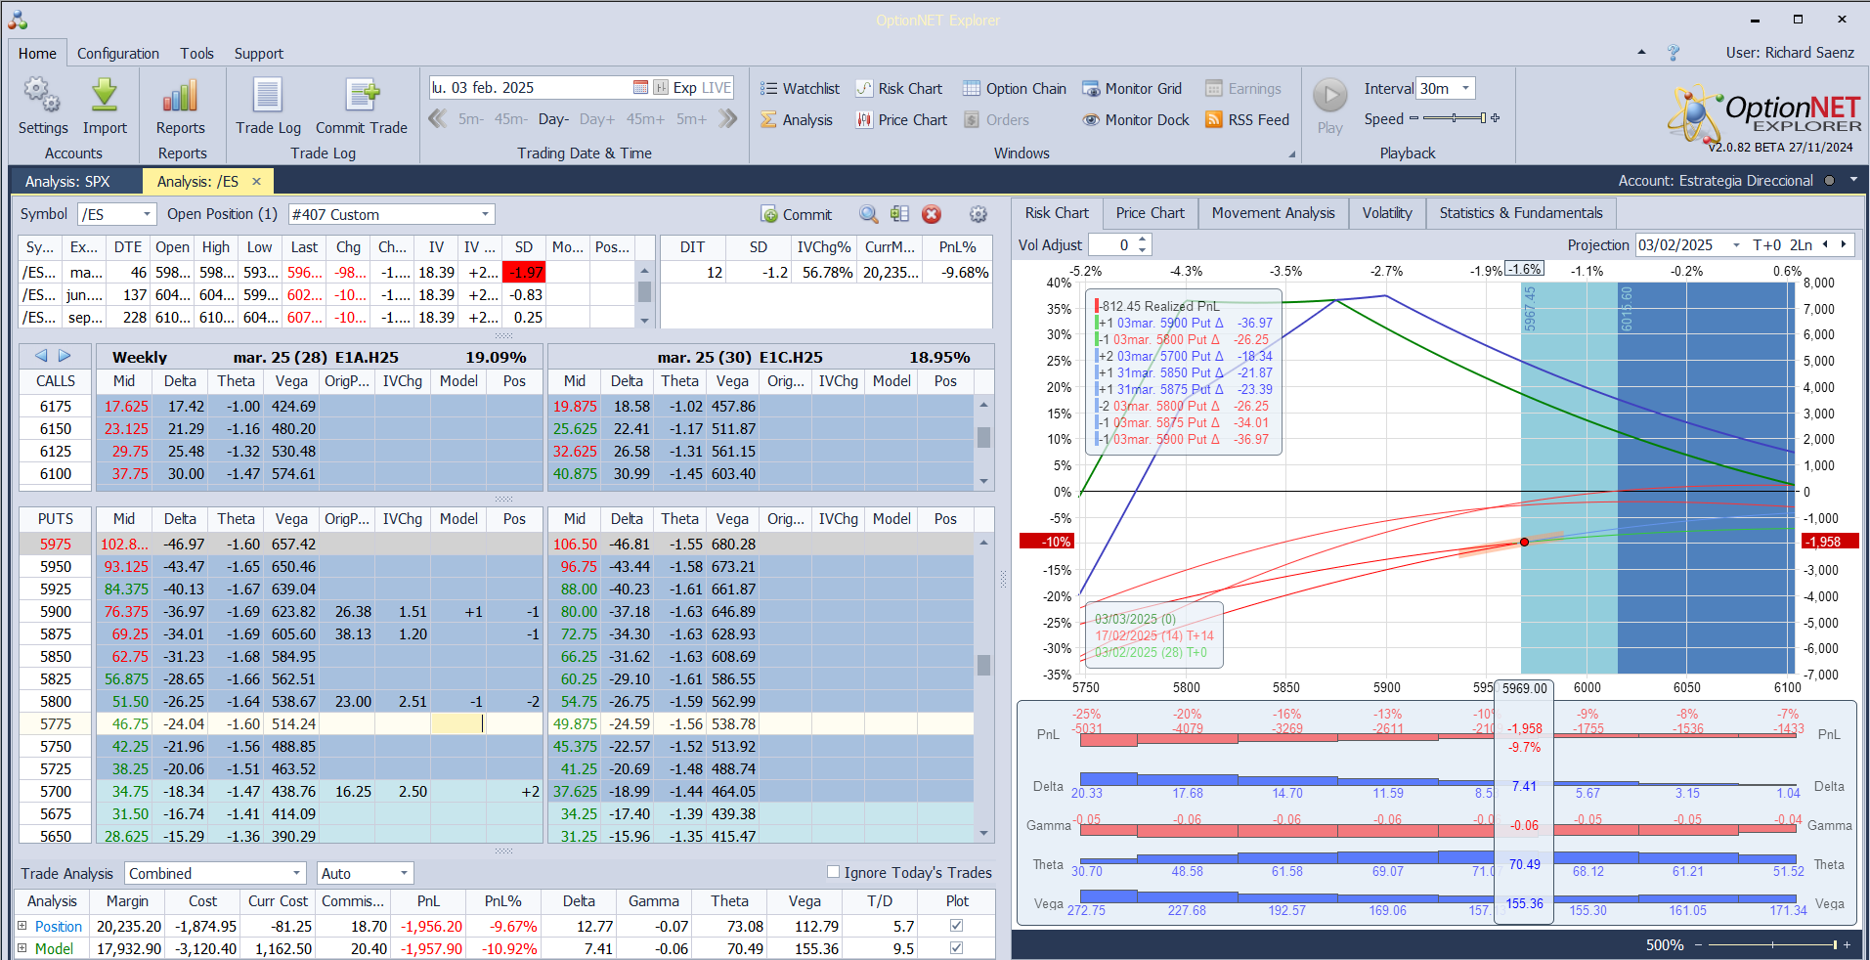Toggle the LIVE mode button

(717, 88)
